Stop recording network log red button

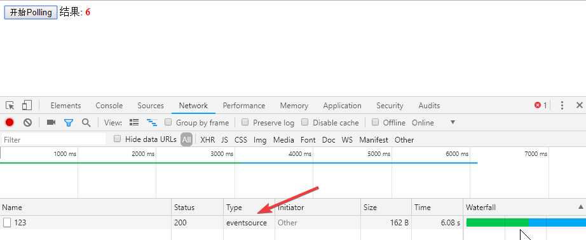(10, 122)
